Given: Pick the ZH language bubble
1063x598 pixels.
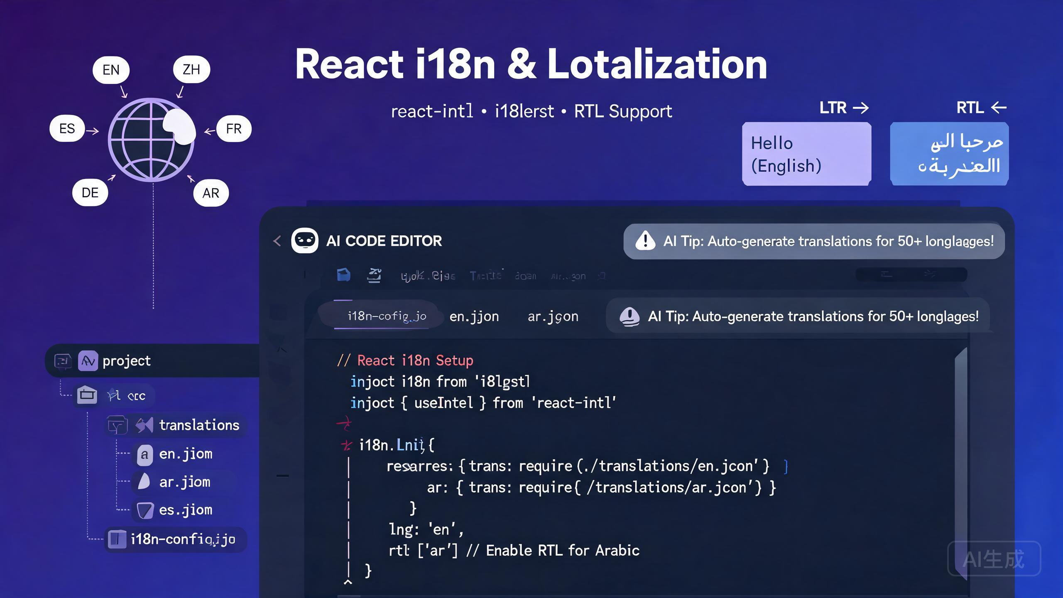Looking at the screenshot, I should [x=191, y=69].
